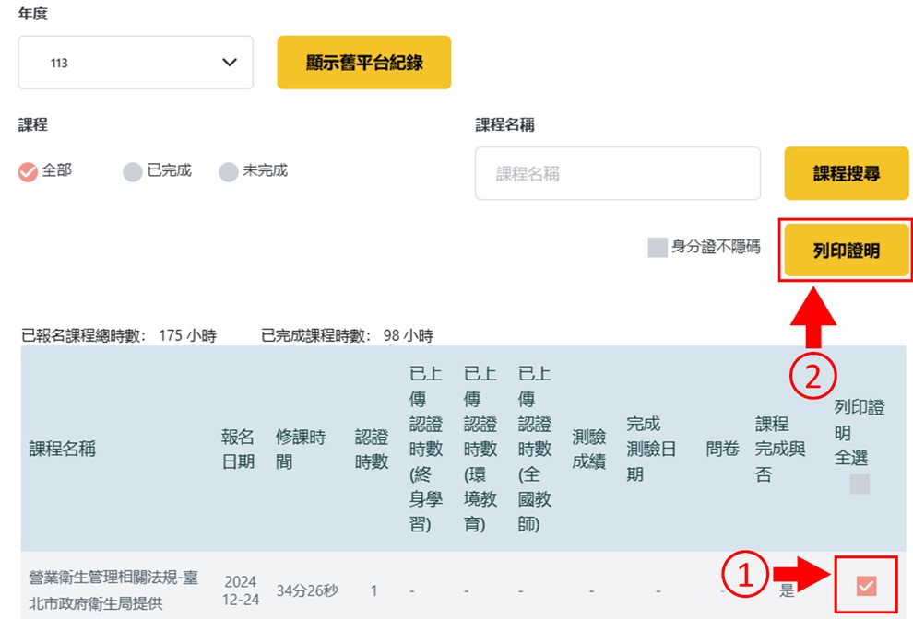Tick the 列印證明全選 header checkbox
The height and width of the screenshot is (619, 913).
pos(860,484)
